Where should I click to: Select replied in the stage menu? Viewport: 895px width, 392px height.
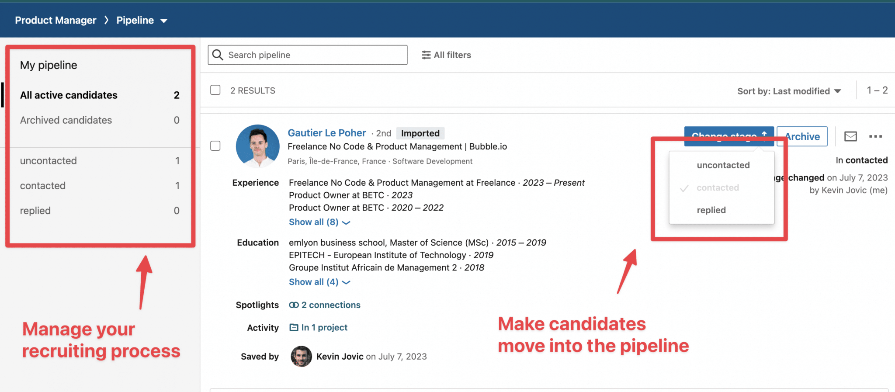711,210
